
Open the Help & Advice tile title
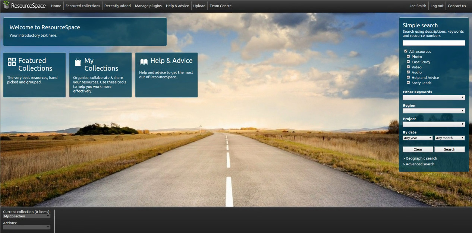point(172,61)
